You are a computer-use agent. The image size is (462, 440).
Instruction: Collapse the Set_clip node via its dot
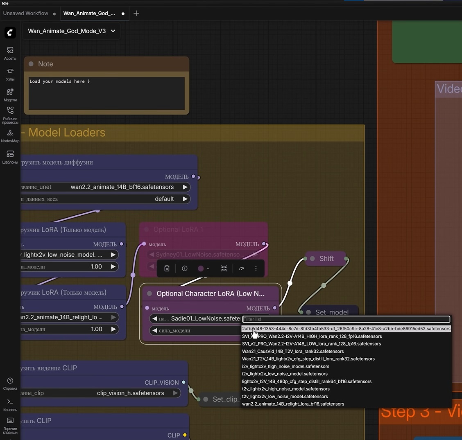point(206,399)
